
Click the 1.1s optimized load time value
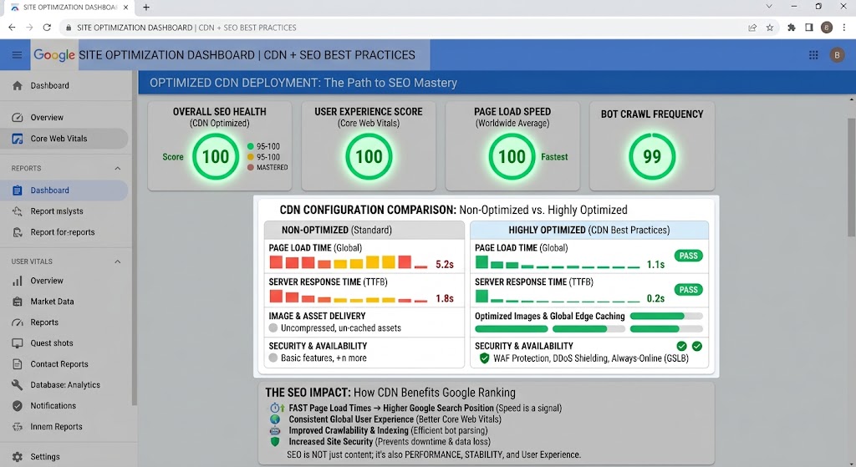(x=655, y=265)
